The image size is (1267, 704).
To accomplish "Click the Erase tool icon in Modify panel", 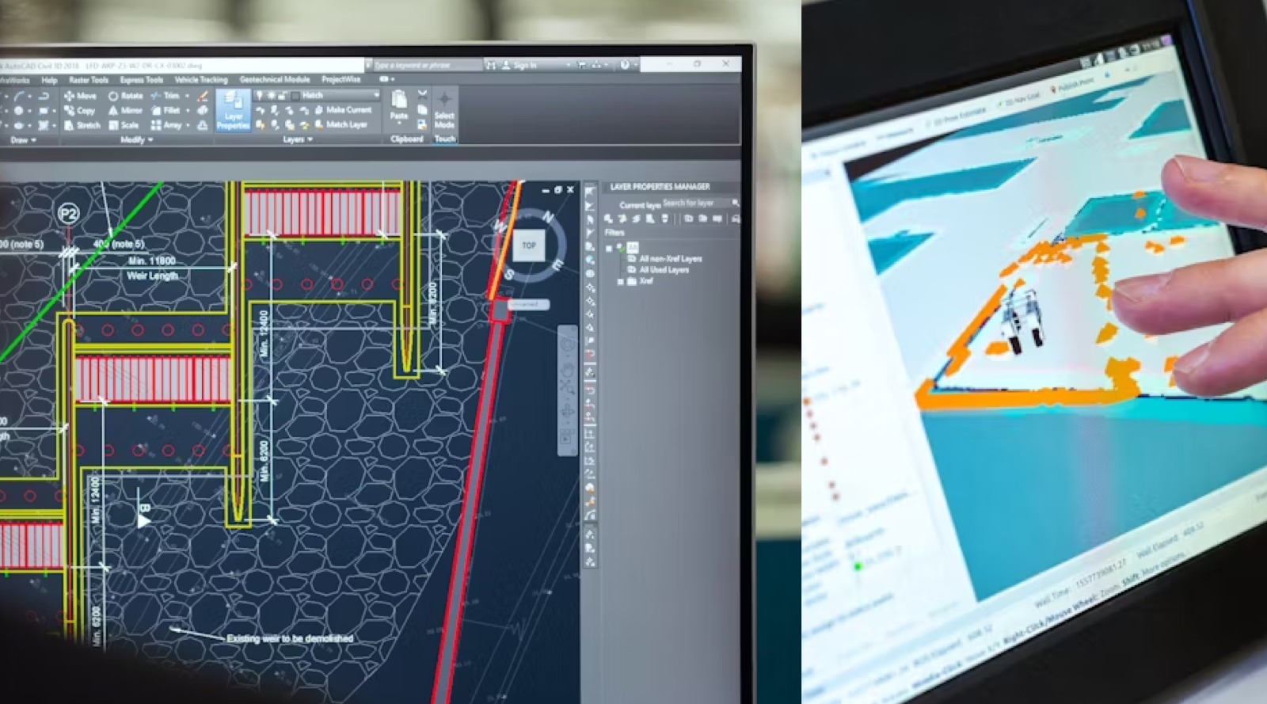I will 203,96.
